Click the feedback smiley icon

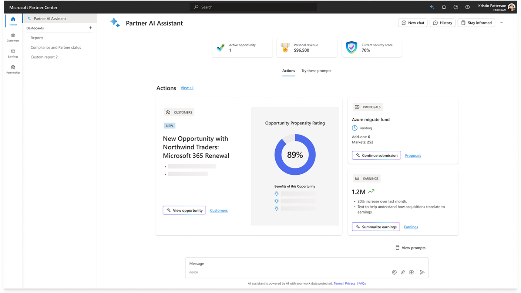[456, 7]
